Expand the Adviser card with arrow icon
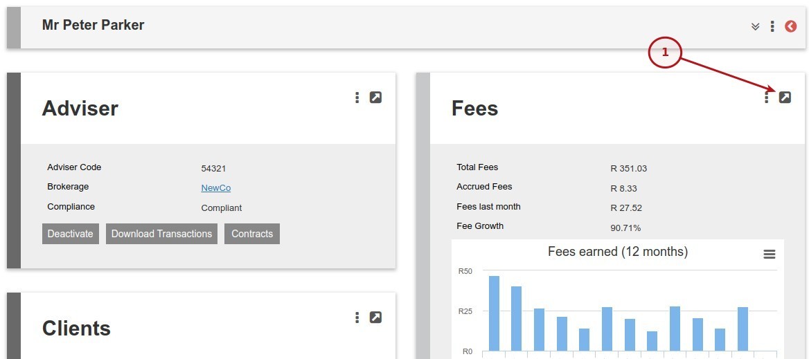 (x=375, y=98)
